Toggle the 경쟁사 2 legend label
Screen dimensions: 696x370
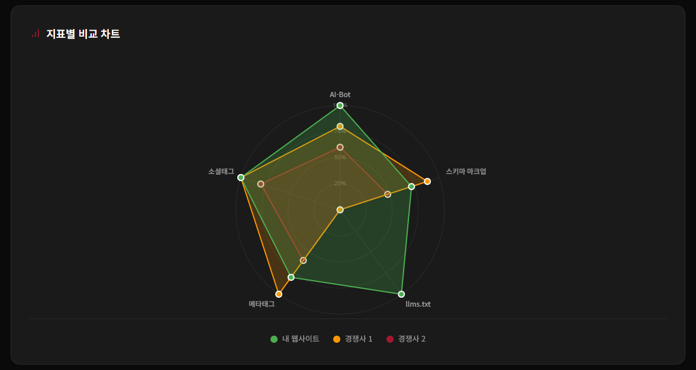click(411, 339)
